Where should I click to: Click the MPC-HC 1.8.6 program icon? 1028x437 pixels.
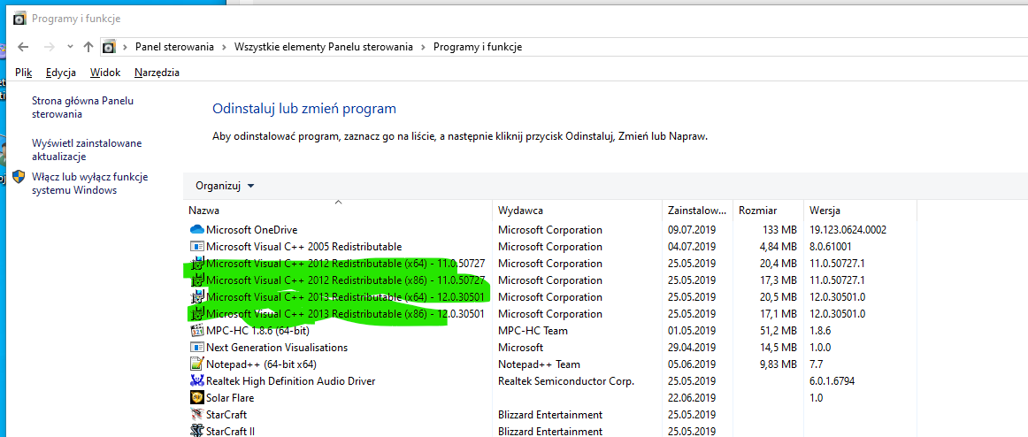[x=196, y=331]
